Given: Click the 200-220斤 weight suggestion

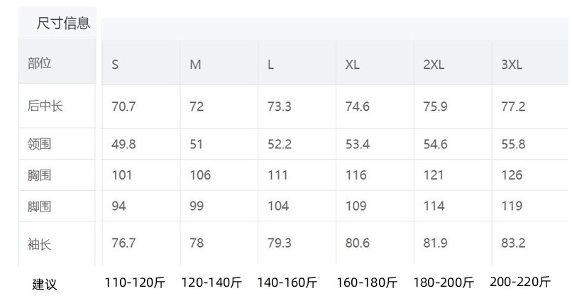Looking at the screenshot, I should pos(520,282).
